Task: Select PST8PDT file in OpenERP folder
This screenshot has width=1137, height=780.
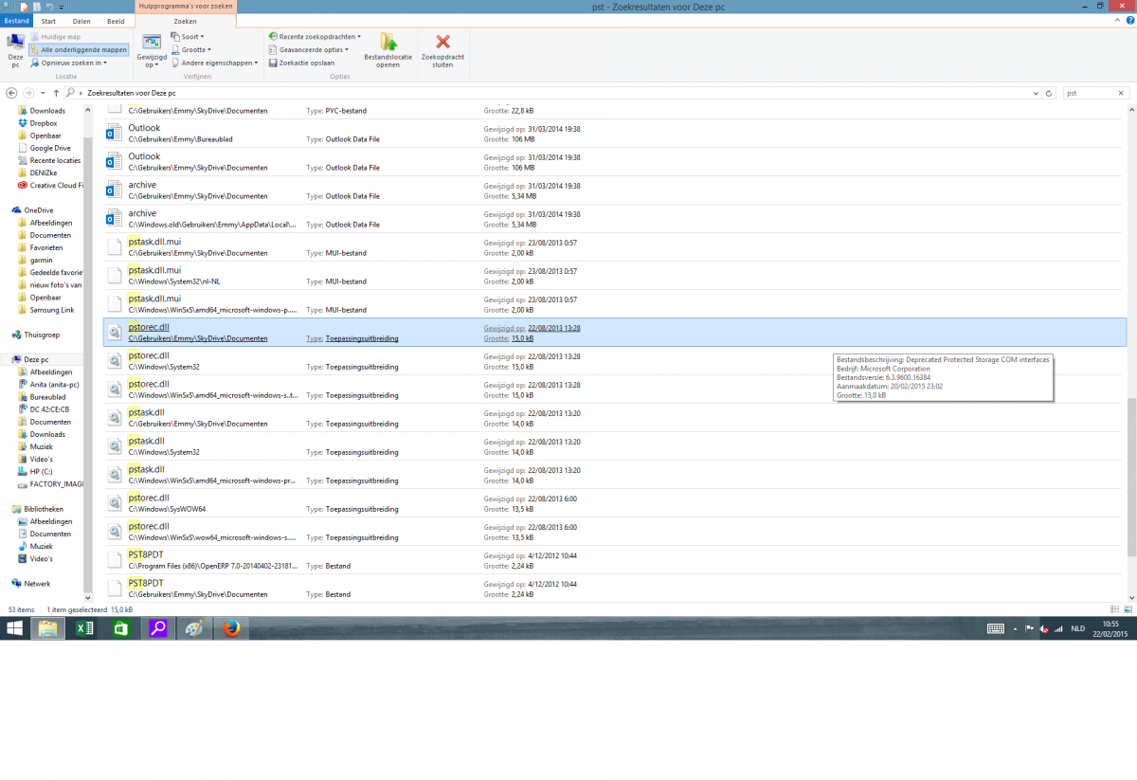Action: point(615,560)
